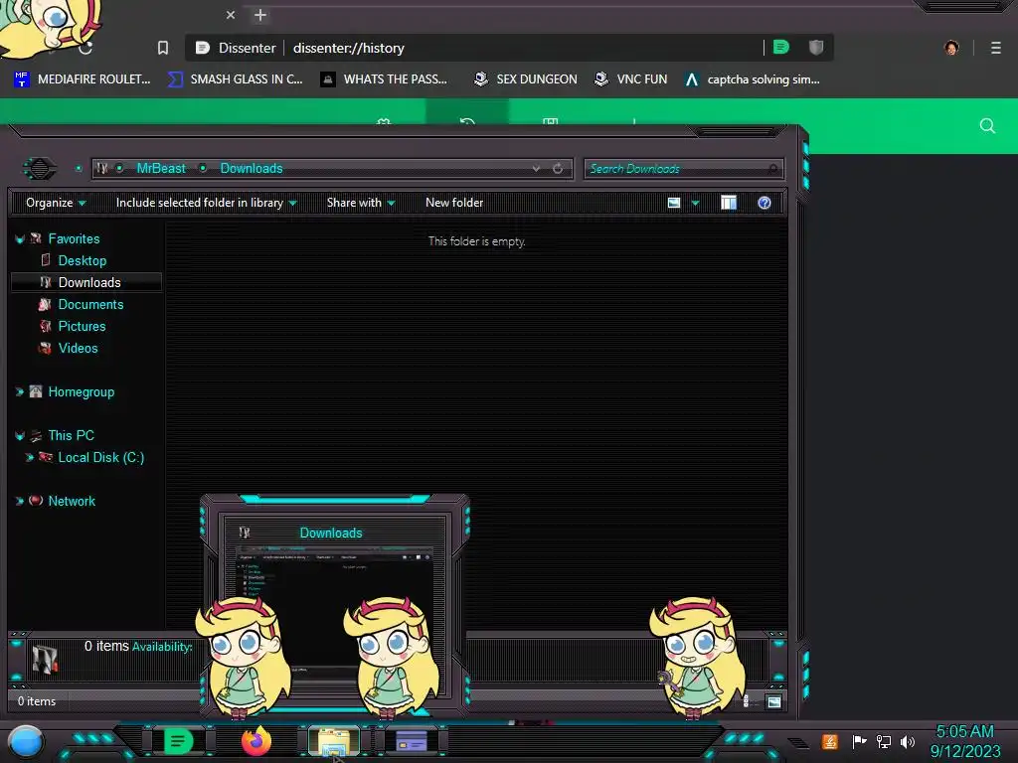This screenshot has width=1018, height=763.
Task: Click the explorer back/forward navigation button
Action: click(x=40, y=169)
